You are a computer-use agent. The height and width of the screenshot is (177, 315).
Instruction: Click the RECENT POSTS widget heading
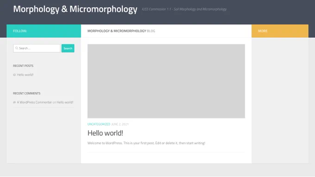[23, 66]
